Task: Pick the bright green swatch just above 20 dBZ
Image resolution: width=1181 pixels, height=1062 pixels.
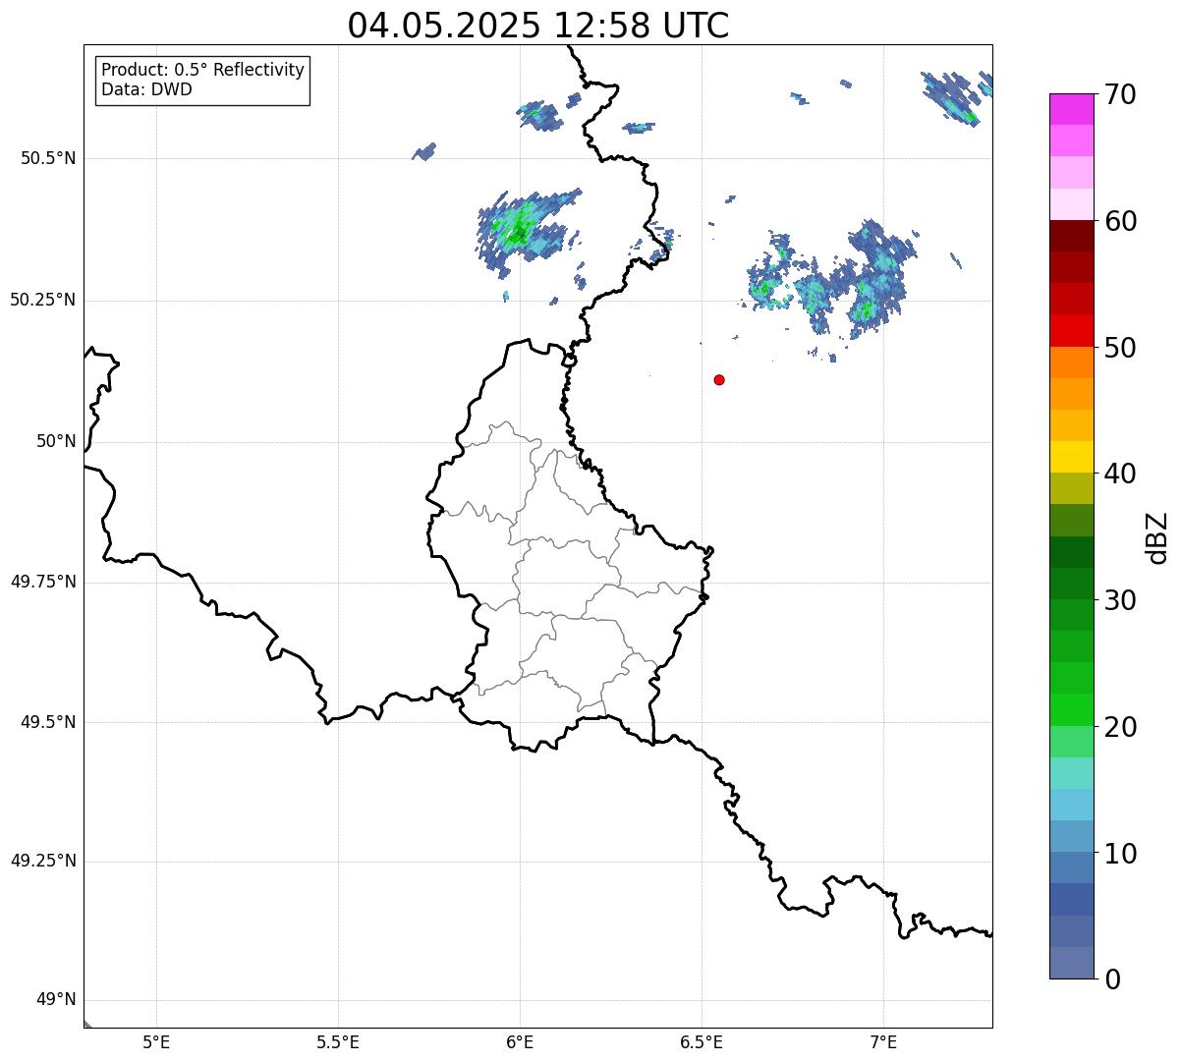Action: 1071,710
